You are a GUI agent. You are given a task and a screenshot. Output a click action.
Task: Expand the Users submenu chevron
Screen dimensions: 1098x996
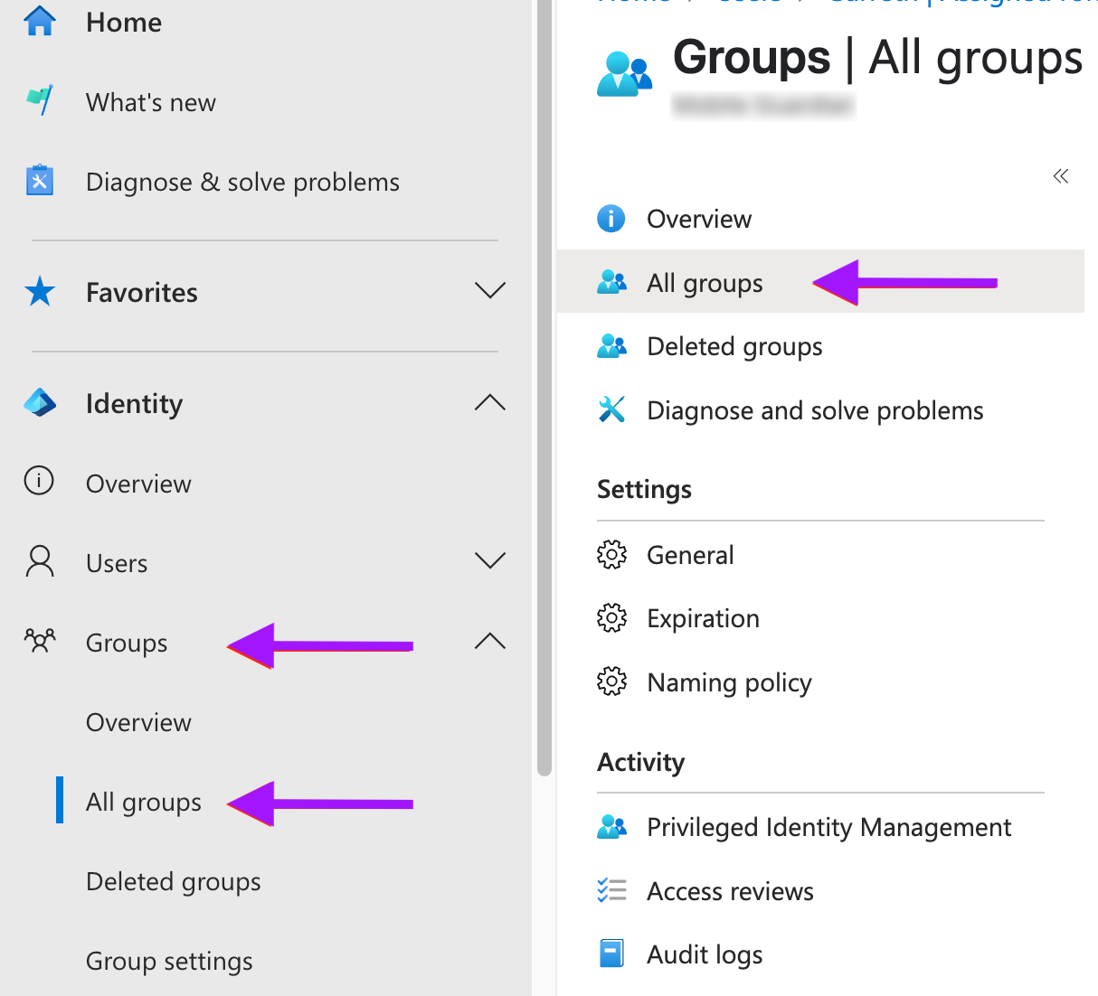489,561
